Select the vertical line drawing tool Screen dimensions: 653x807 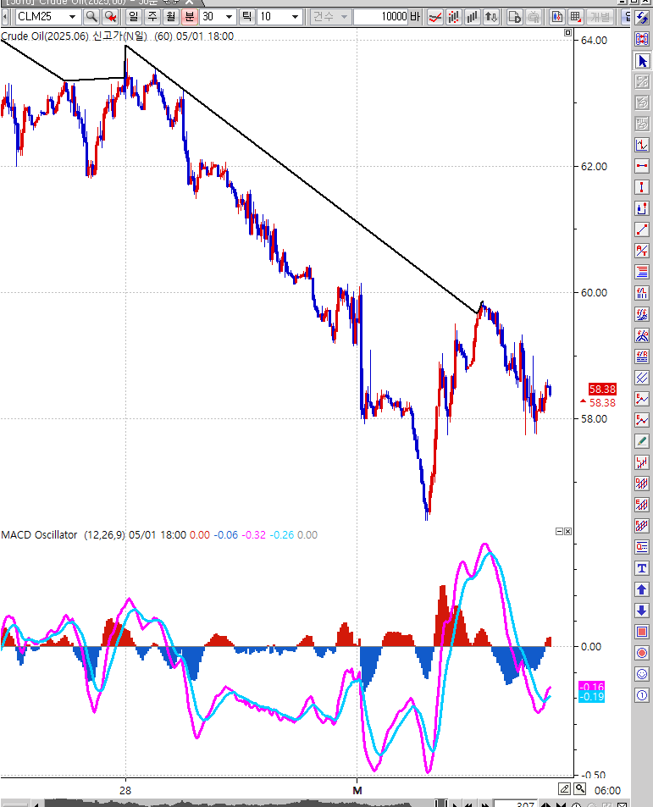642,187
